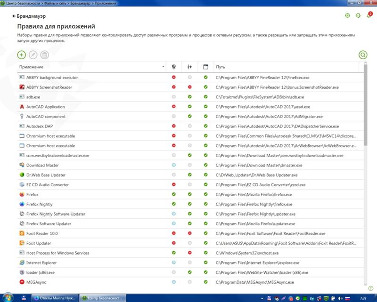The image size is (377, 302).
Task: Click scrollbar down arrow of rules list
Action: [x=366, y=284]
